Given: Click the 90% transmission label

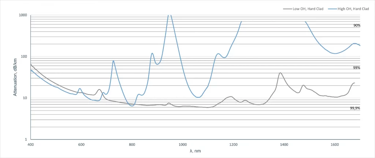Looking at the screenshot, I should pos(357,26).
